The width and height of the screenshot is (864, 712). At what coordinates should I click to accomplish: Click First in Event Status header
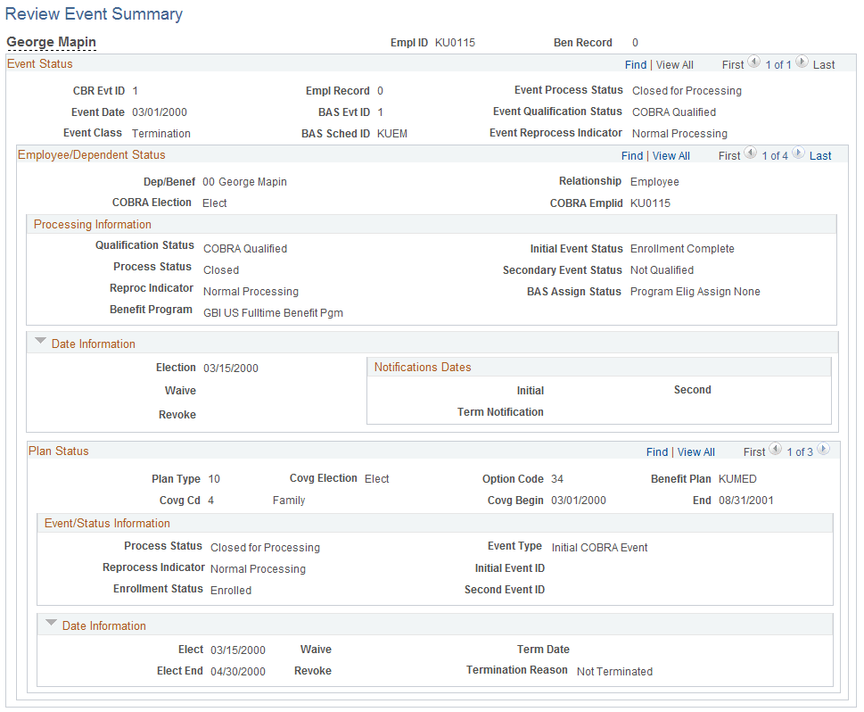[x=733, y=65]
